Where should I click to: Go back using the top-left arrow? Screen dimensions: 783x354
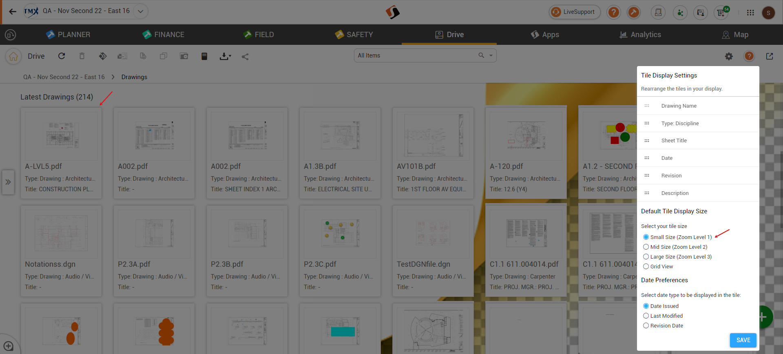pos(13,11)
